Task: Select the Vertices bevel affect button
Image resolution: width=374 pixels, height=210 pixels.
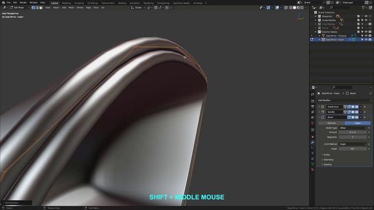Action: (331, 123)
